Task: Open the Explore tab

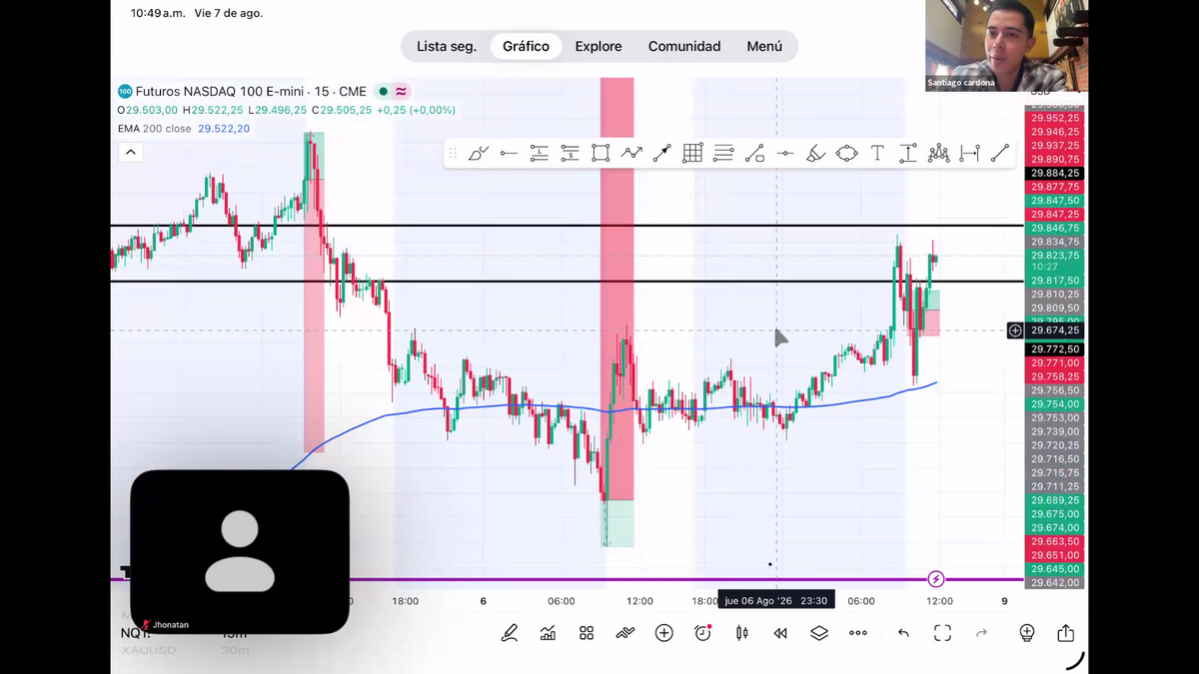Action: tap(599, 46)
